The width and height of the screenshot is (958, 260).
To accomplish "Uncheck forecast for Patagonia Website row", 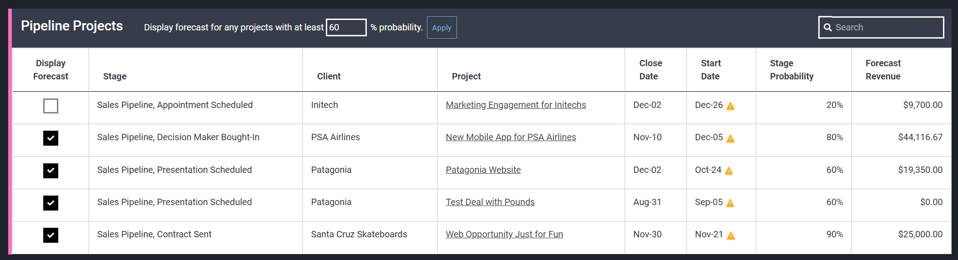I will click(51, 171).
